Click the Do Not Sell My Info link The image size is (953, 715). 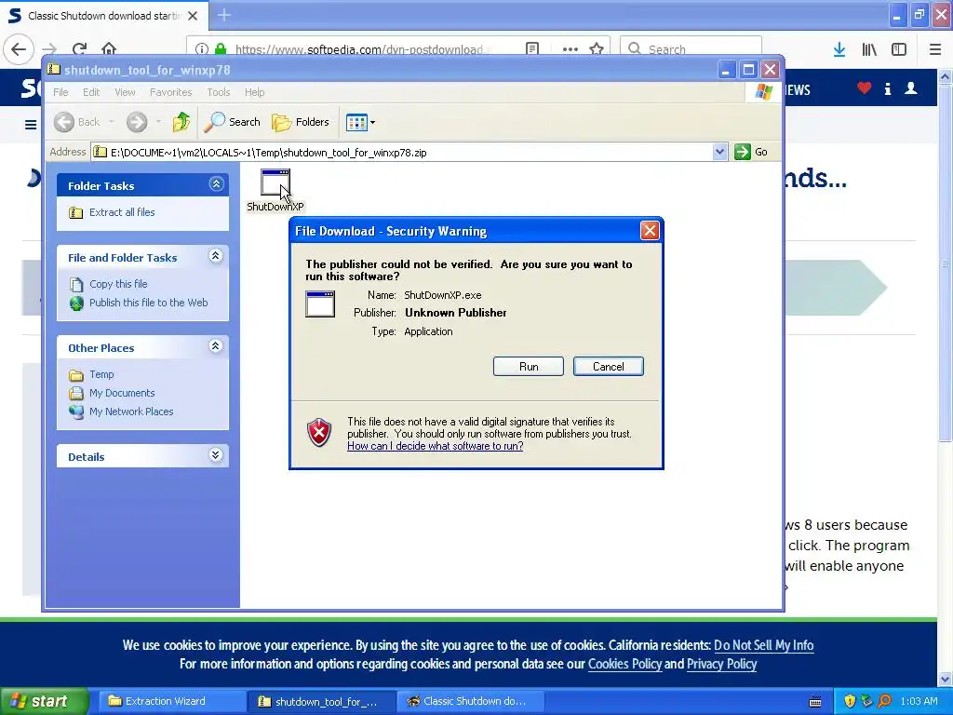[x=763, y=645]
